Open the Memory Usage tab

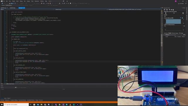175,33
